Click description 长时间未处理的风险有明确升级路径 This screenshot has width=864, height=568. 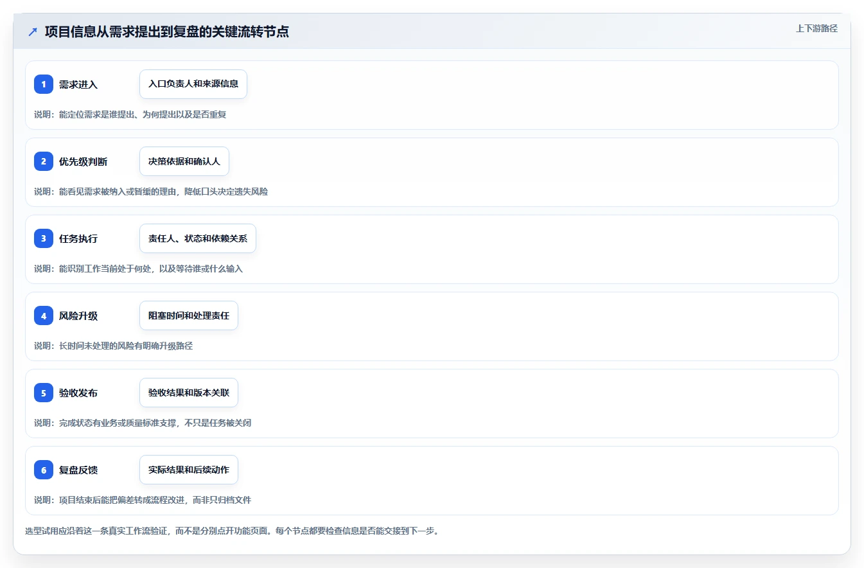tap(114, 346)
